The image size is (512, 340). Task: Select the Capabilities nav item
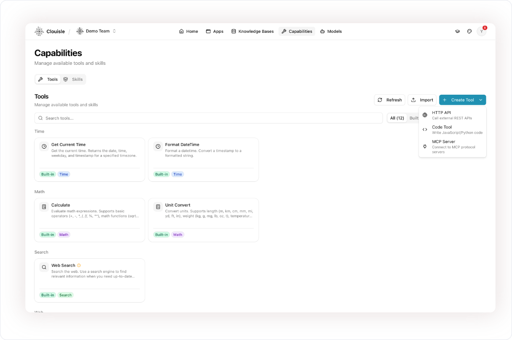tap(297, 31)
